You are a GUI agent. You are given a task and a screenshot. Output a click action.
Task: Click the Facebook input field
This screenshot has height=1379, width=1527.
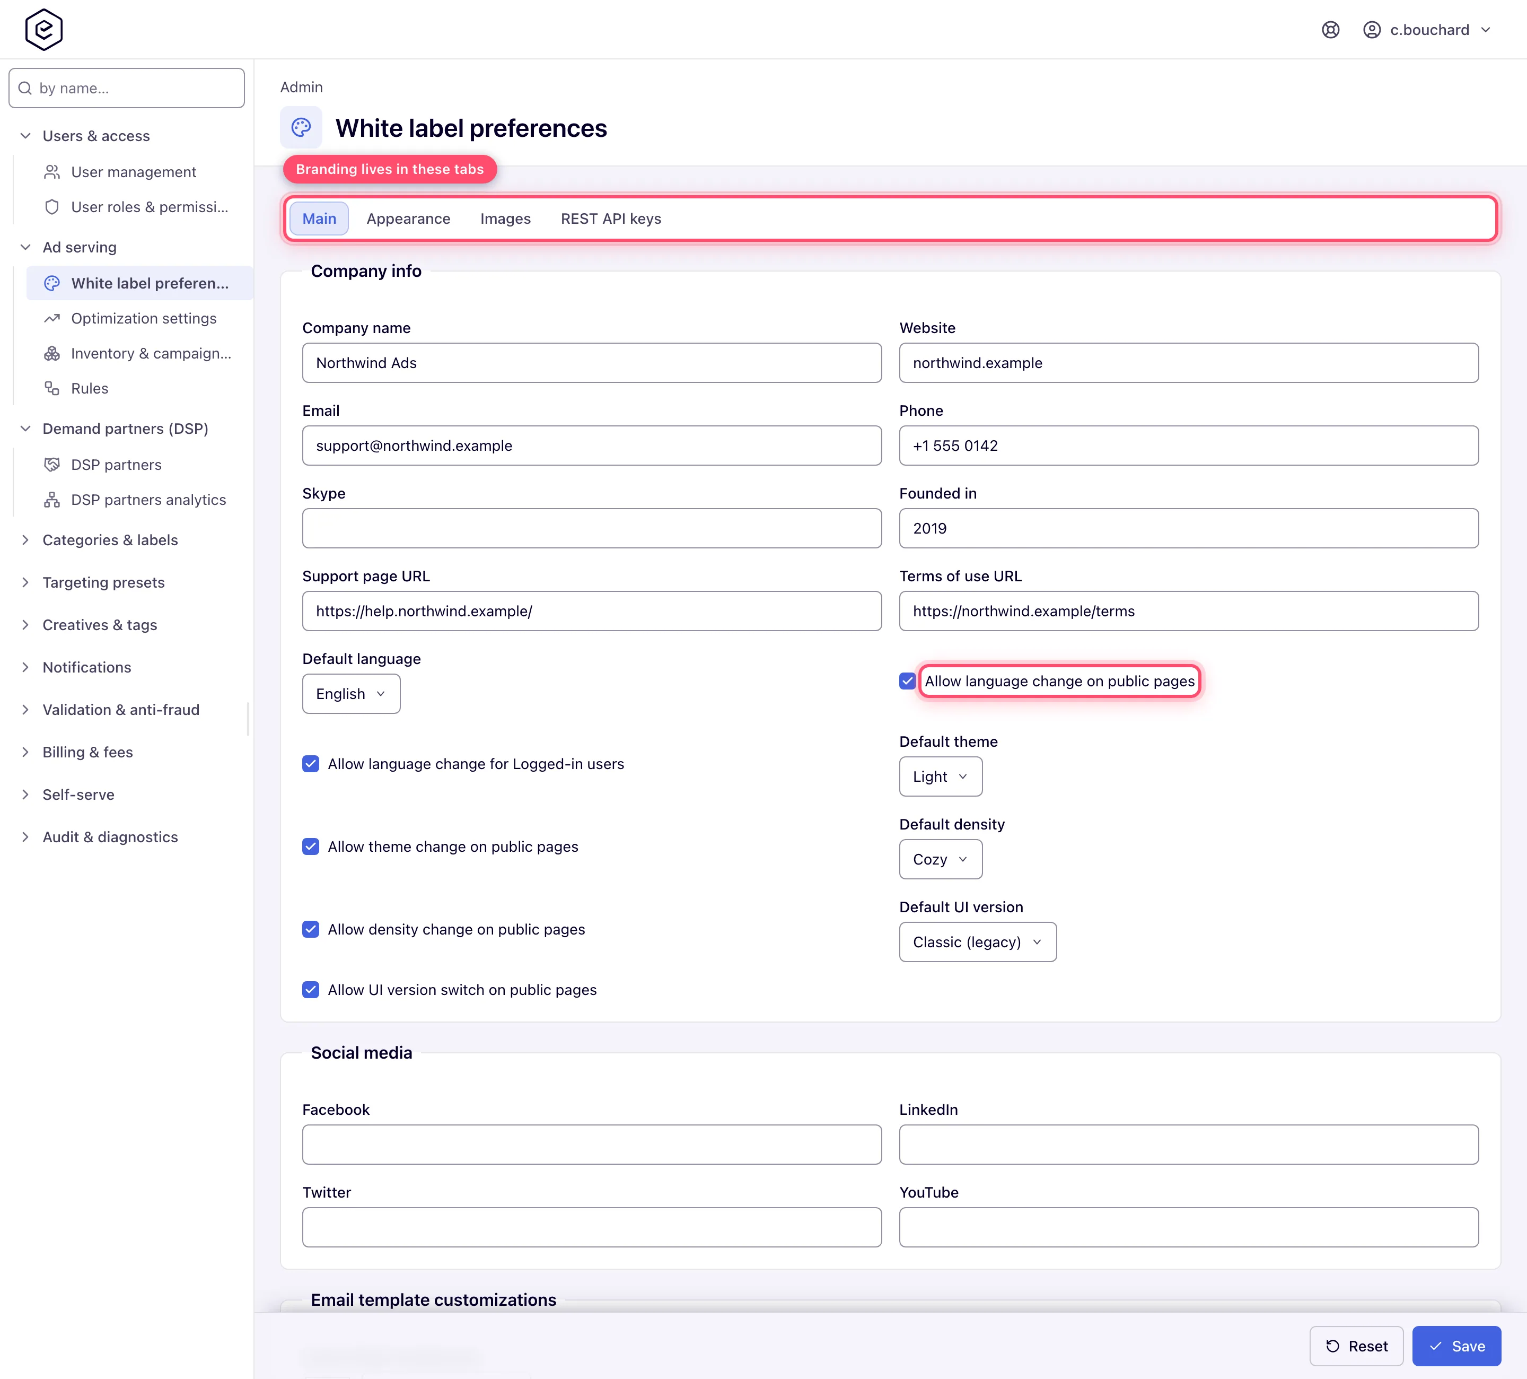592,1144
